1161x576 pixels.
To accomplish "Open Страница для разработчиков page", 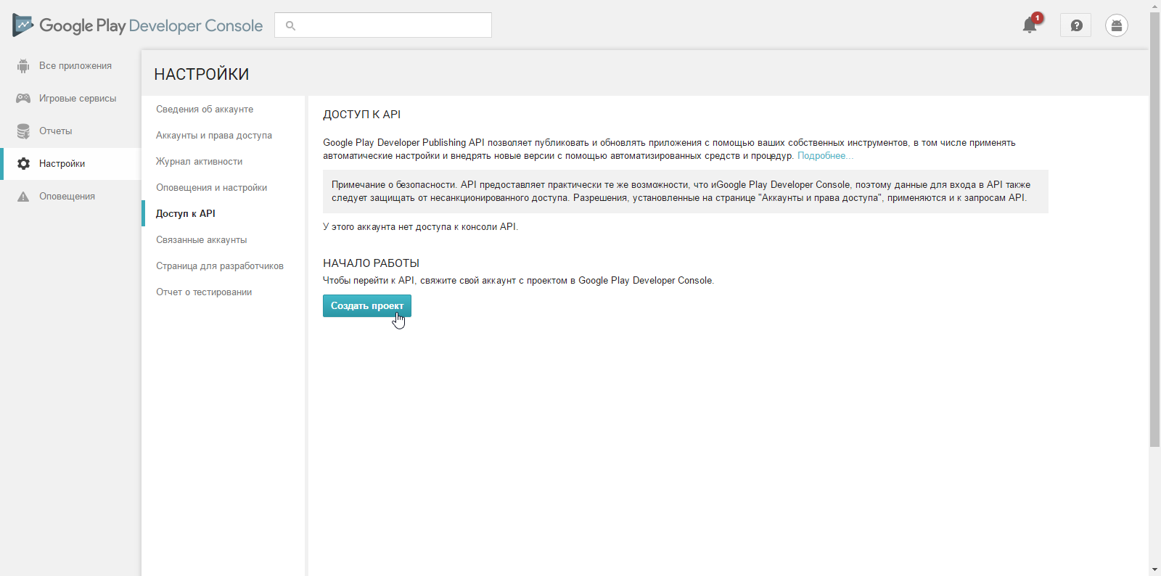I will pyautogui.click(x=219, y=266).
